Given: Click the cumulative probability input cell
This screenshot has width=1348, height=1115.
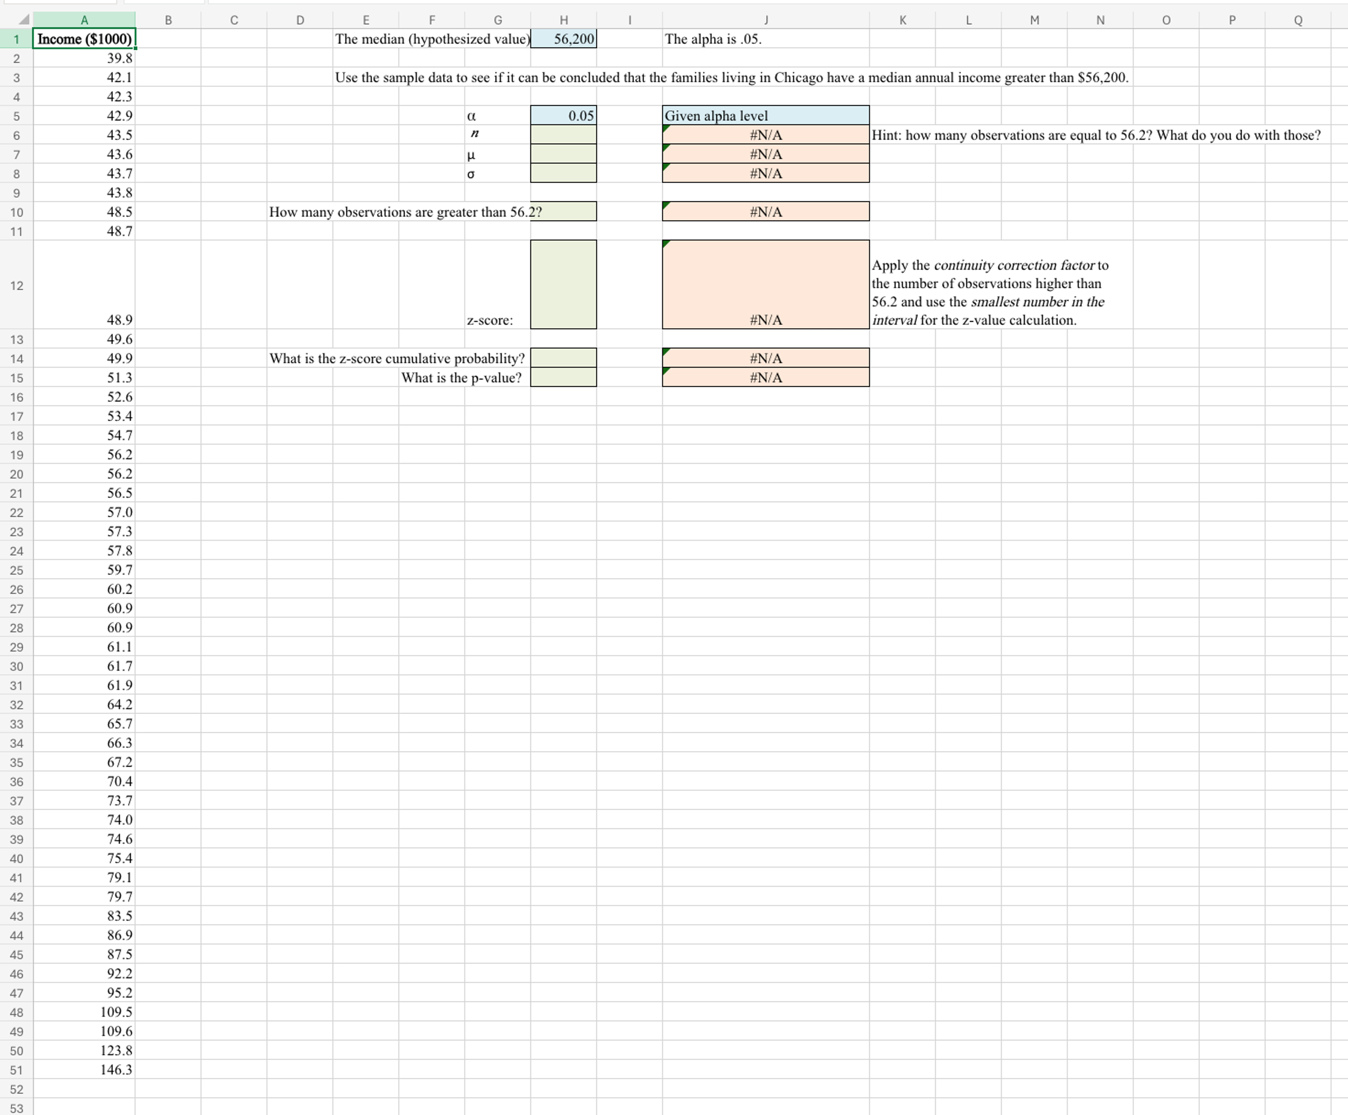Looking at the screenshot, I should (x=564, y=358).
